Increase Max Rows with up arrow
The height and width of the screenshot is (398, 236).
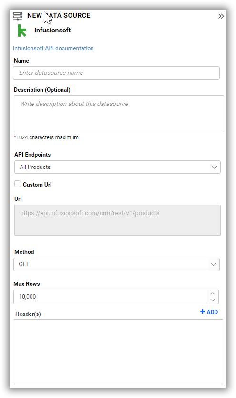pos(213,293)
